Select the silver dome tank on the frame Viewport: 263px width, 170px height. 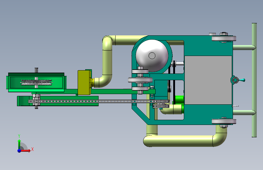pos(152,56)
